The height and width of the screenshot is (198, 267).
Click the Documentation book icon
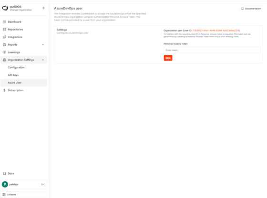tap(242, 9)
